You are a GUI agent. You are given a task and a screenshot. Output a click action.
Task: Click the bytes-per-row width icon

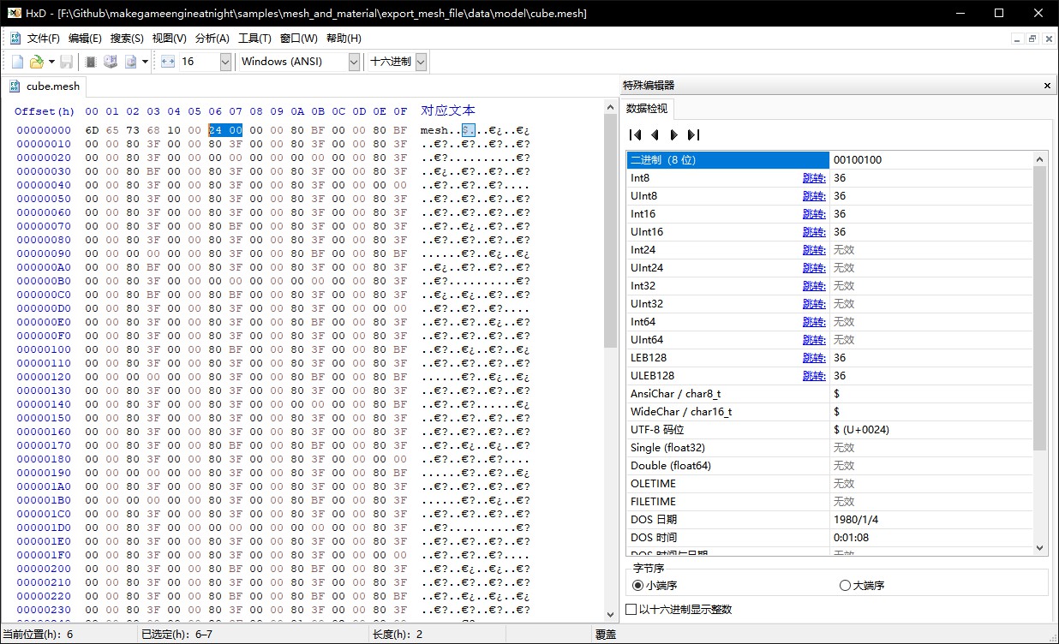(167, 62)
